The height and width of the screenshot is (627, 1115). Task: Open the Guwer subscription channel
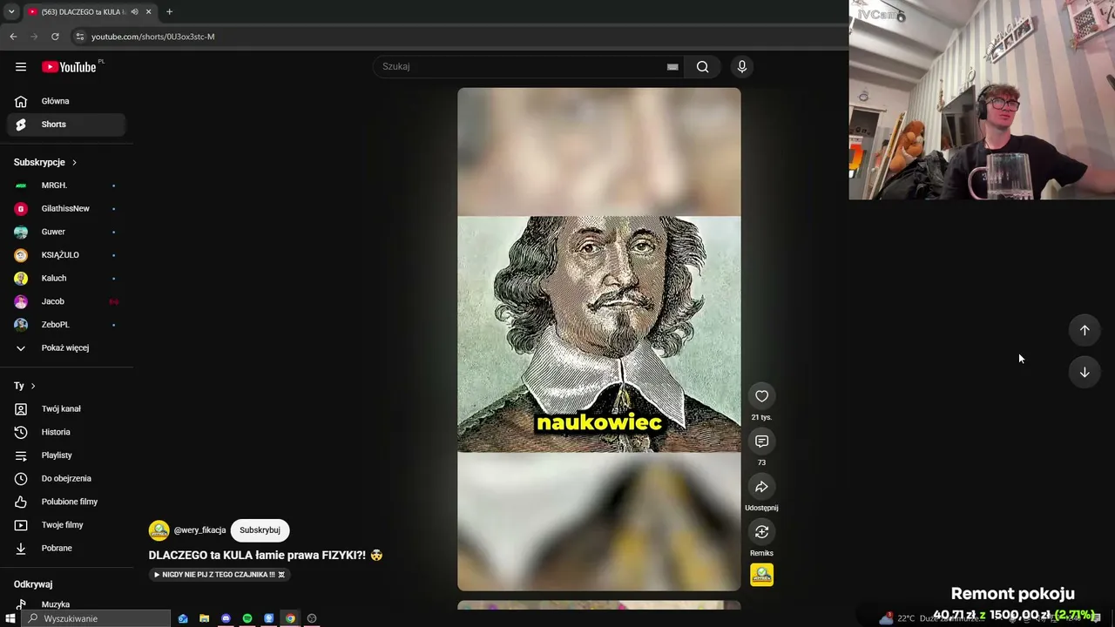66,232
